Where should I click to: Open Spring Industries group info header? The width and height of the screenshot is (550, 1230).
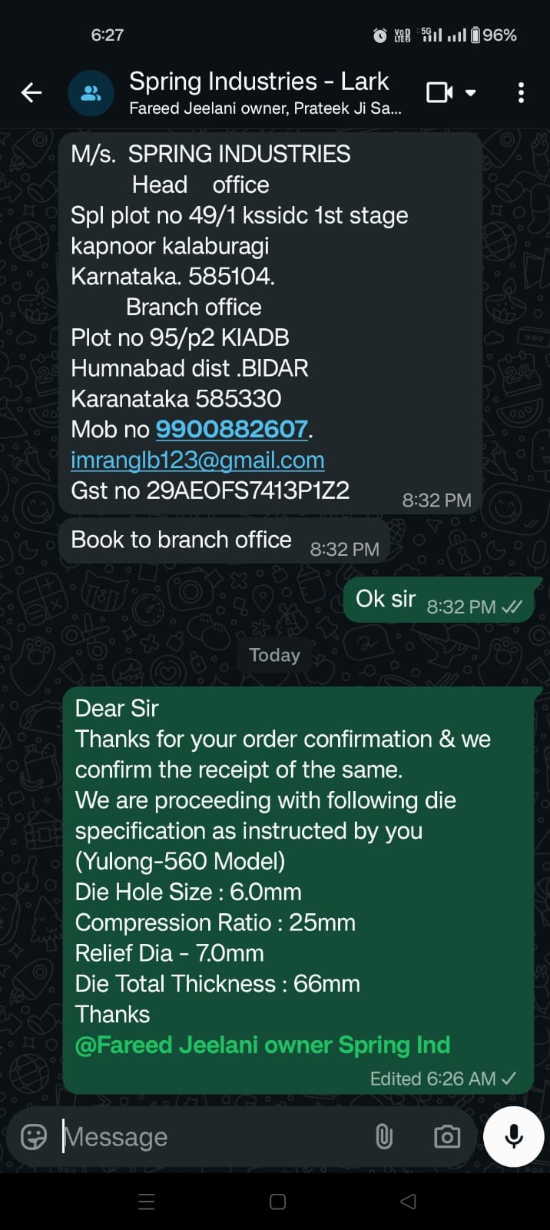click(261, 92)
